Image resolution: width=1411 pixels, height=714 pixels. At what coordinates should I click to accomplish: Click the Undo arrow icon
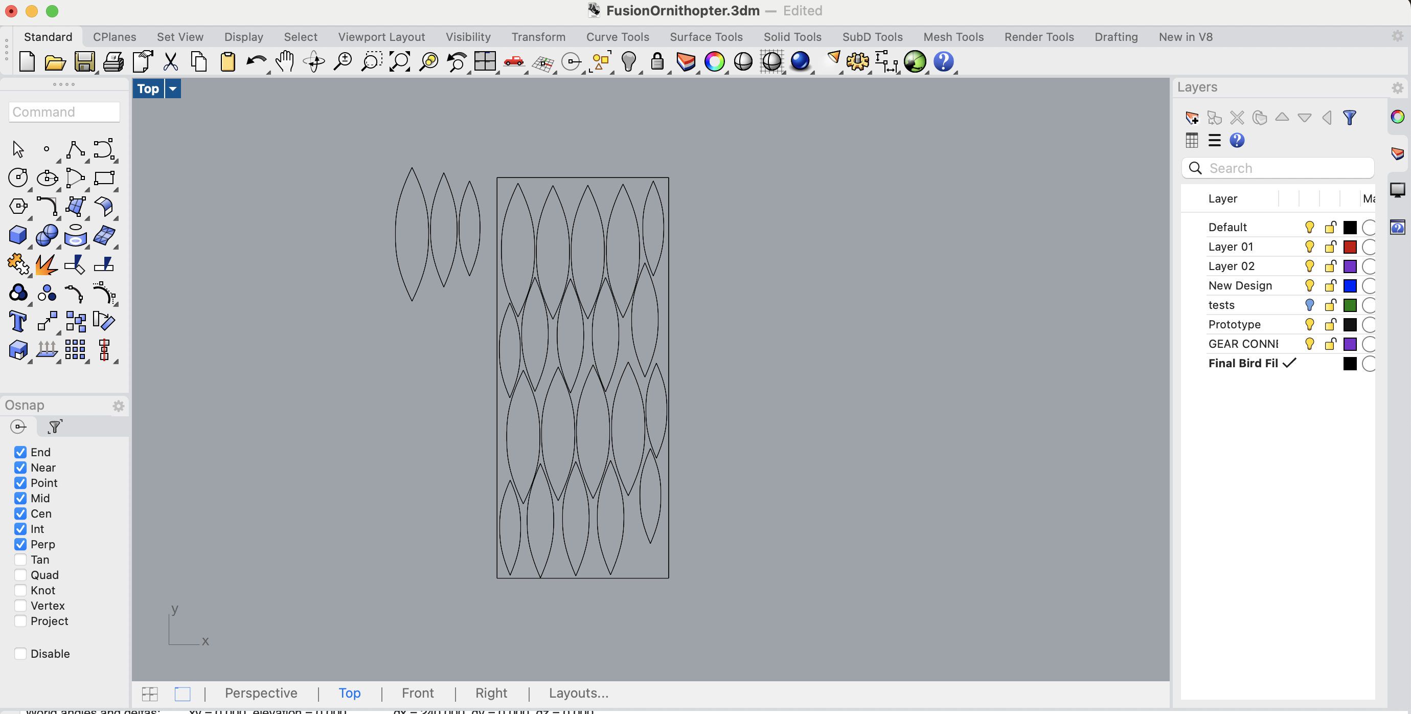click(x=256, y=62)
